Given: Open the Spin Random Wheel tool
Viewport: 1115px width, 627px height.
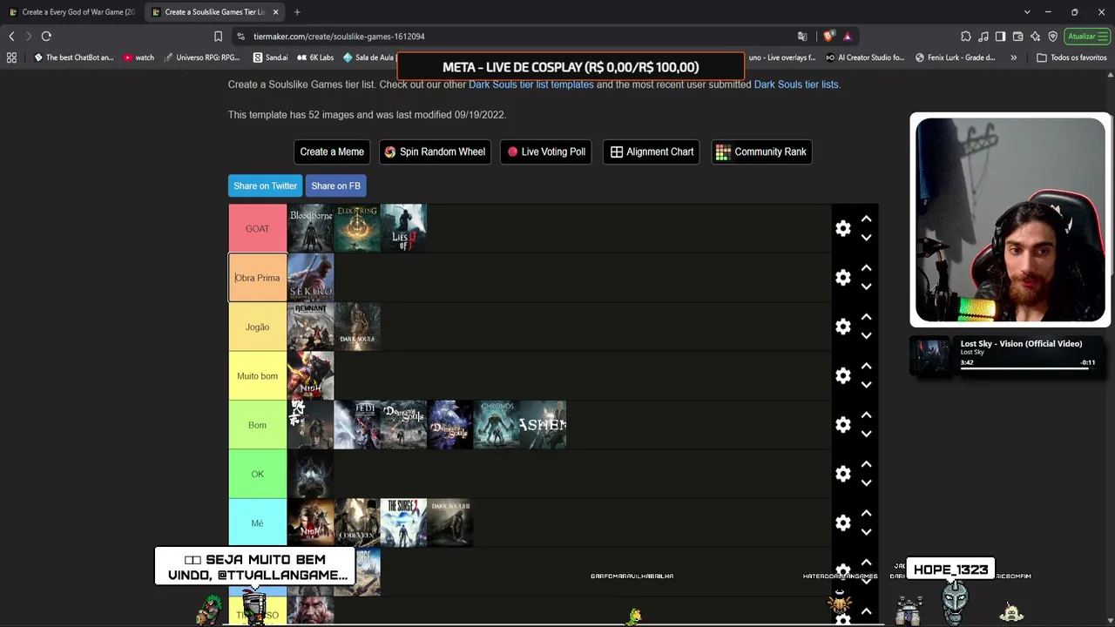Looking at the screenshot, I should coord(435,152).
